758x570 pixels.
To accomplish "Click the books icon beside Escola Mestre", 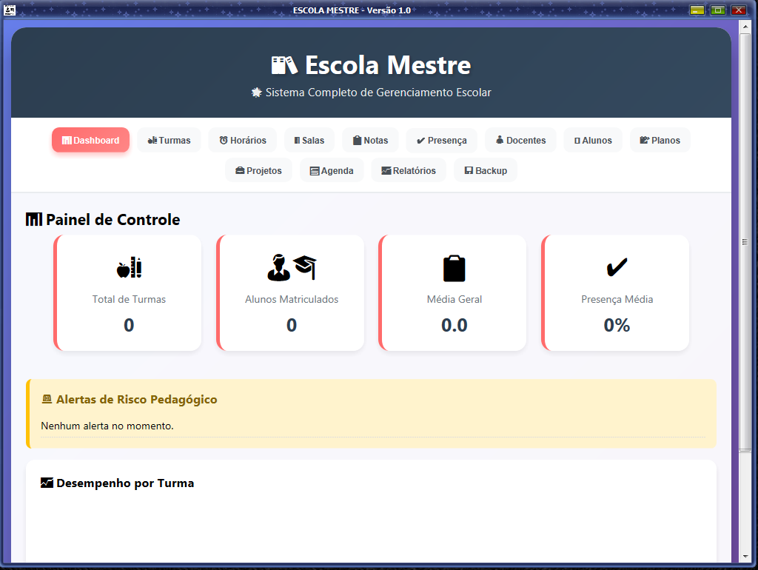I will (284, 65).
